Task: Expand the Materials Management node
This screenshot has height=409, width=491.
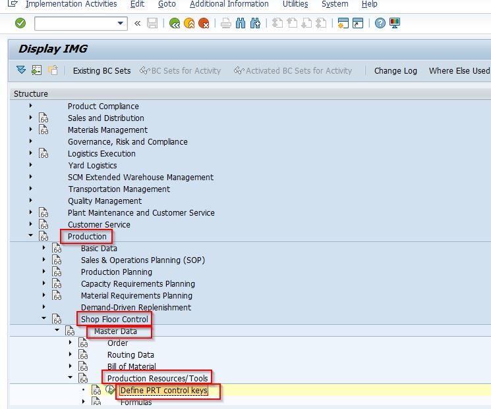Action: tap(30, 130)
